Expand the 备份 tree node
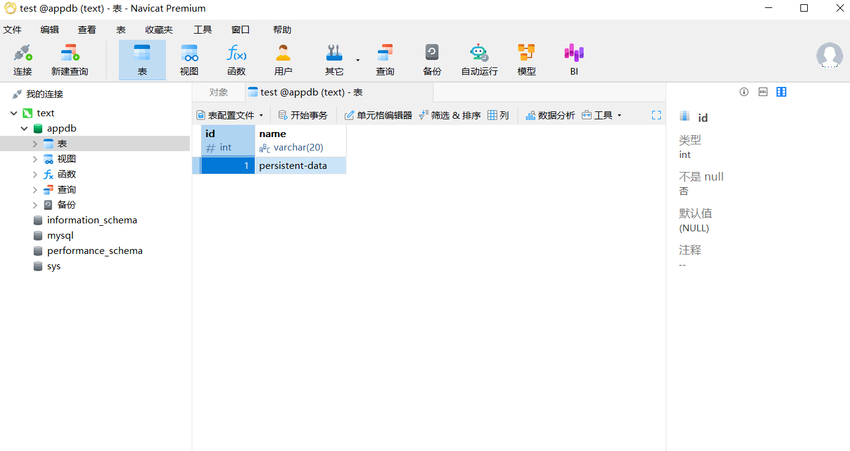Image resolution: width=850 pixels, height=451 pixels. pos(35,205)
